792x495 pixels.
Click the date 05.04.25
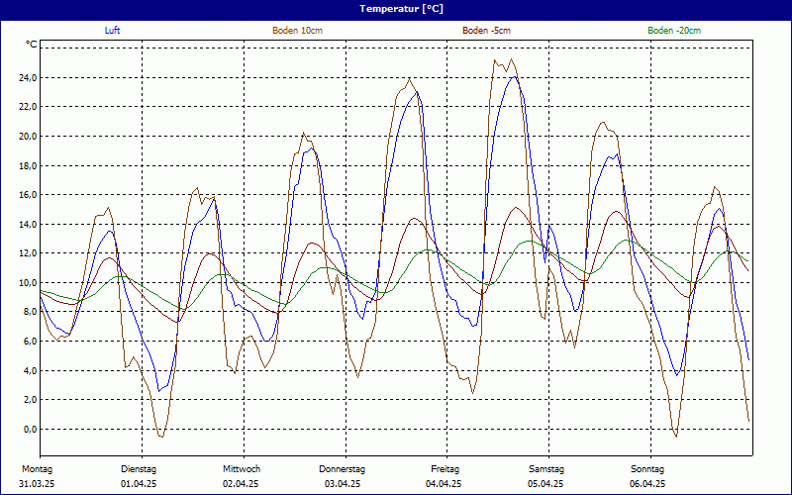[545, 484]
